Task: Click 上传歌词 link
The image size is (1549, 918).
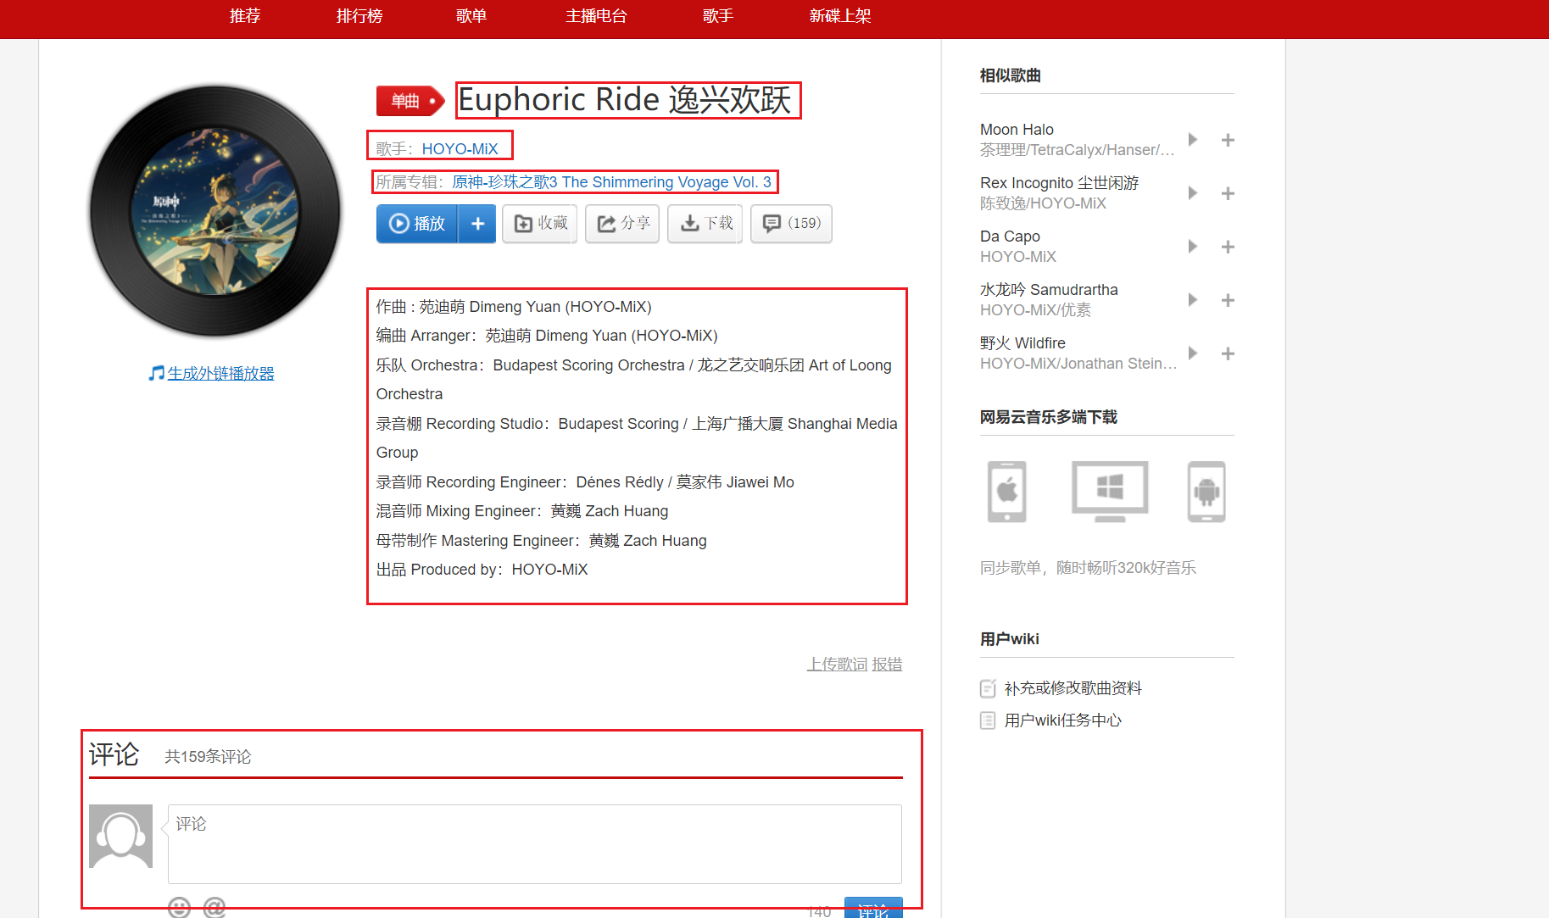Action: coord(837,665)
